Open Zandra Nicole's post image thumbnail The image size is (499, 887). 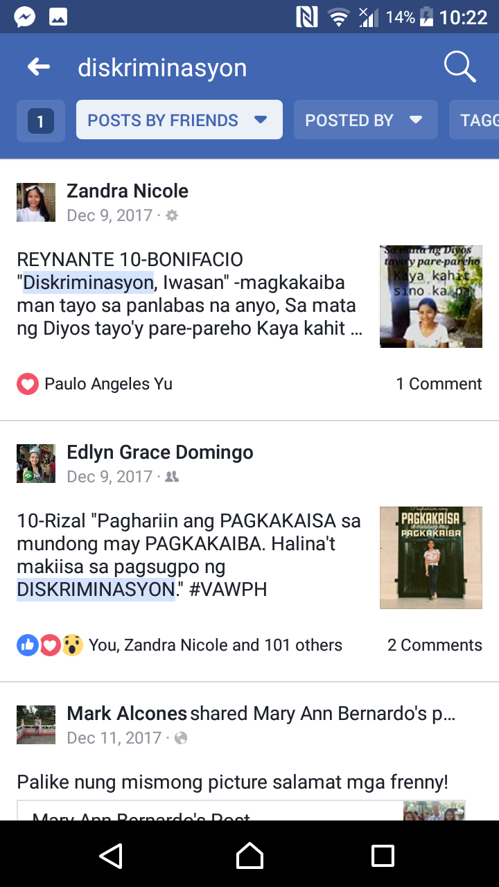click(431, 296)
